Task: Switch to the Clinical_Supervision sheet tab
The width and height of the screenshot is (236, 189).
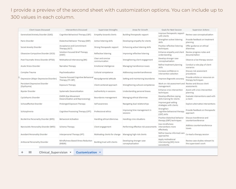Action: tap(53, 152)
